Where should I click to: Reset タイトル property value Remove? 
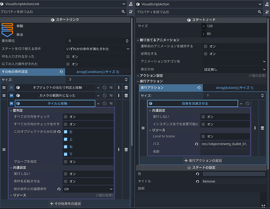point(198,181)
